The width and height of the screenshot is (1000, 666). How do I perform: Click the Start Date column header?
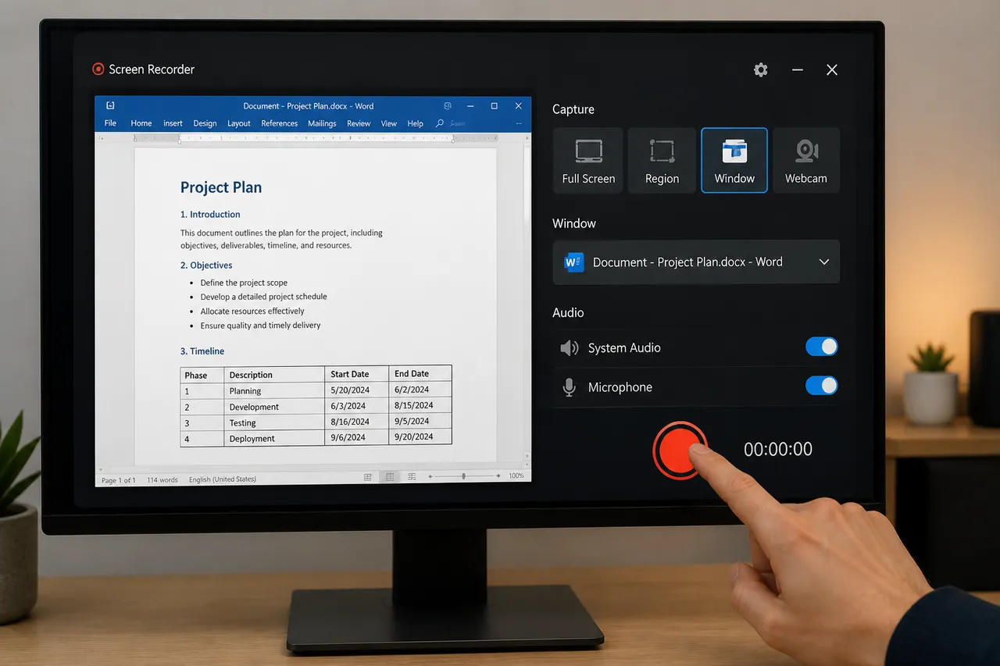[357, 374]
